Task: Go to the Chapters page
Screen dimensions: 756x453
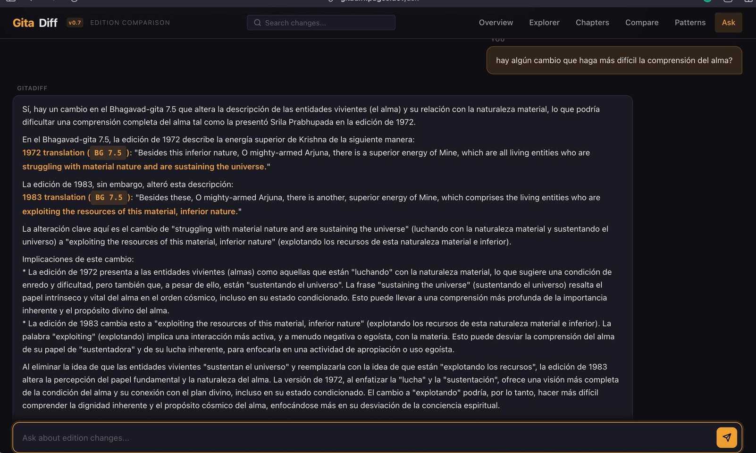Action: pyautogui.click(x=592, y=23)
